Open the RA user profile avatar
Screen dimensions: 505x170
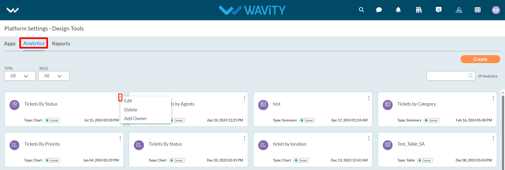coord(496,10)
